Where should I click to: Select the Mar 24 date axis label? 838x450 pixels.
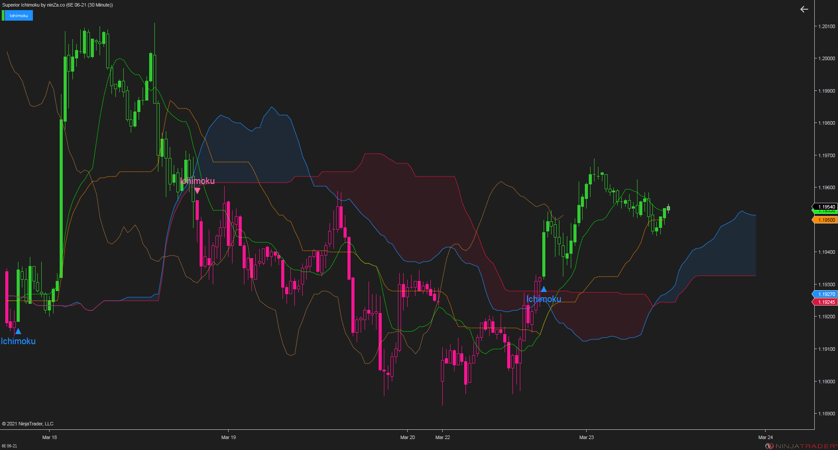(x=765, y=437)
